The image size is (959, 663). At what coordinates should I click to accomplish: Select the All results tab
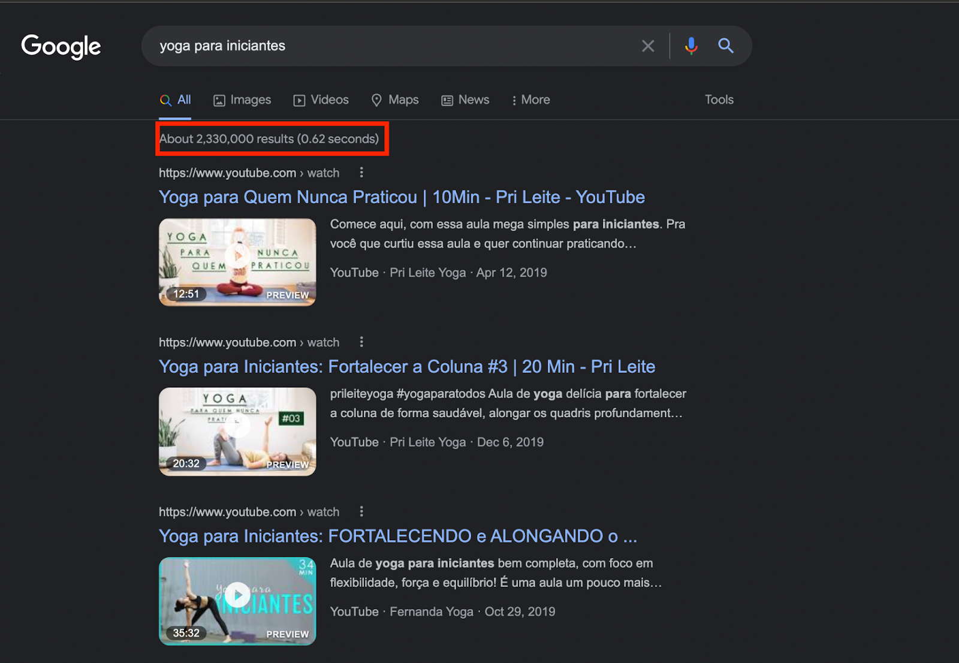click(x=175, y=100)
